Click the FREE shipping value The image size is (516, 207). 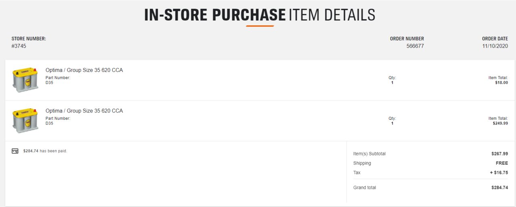pos(502,163)
